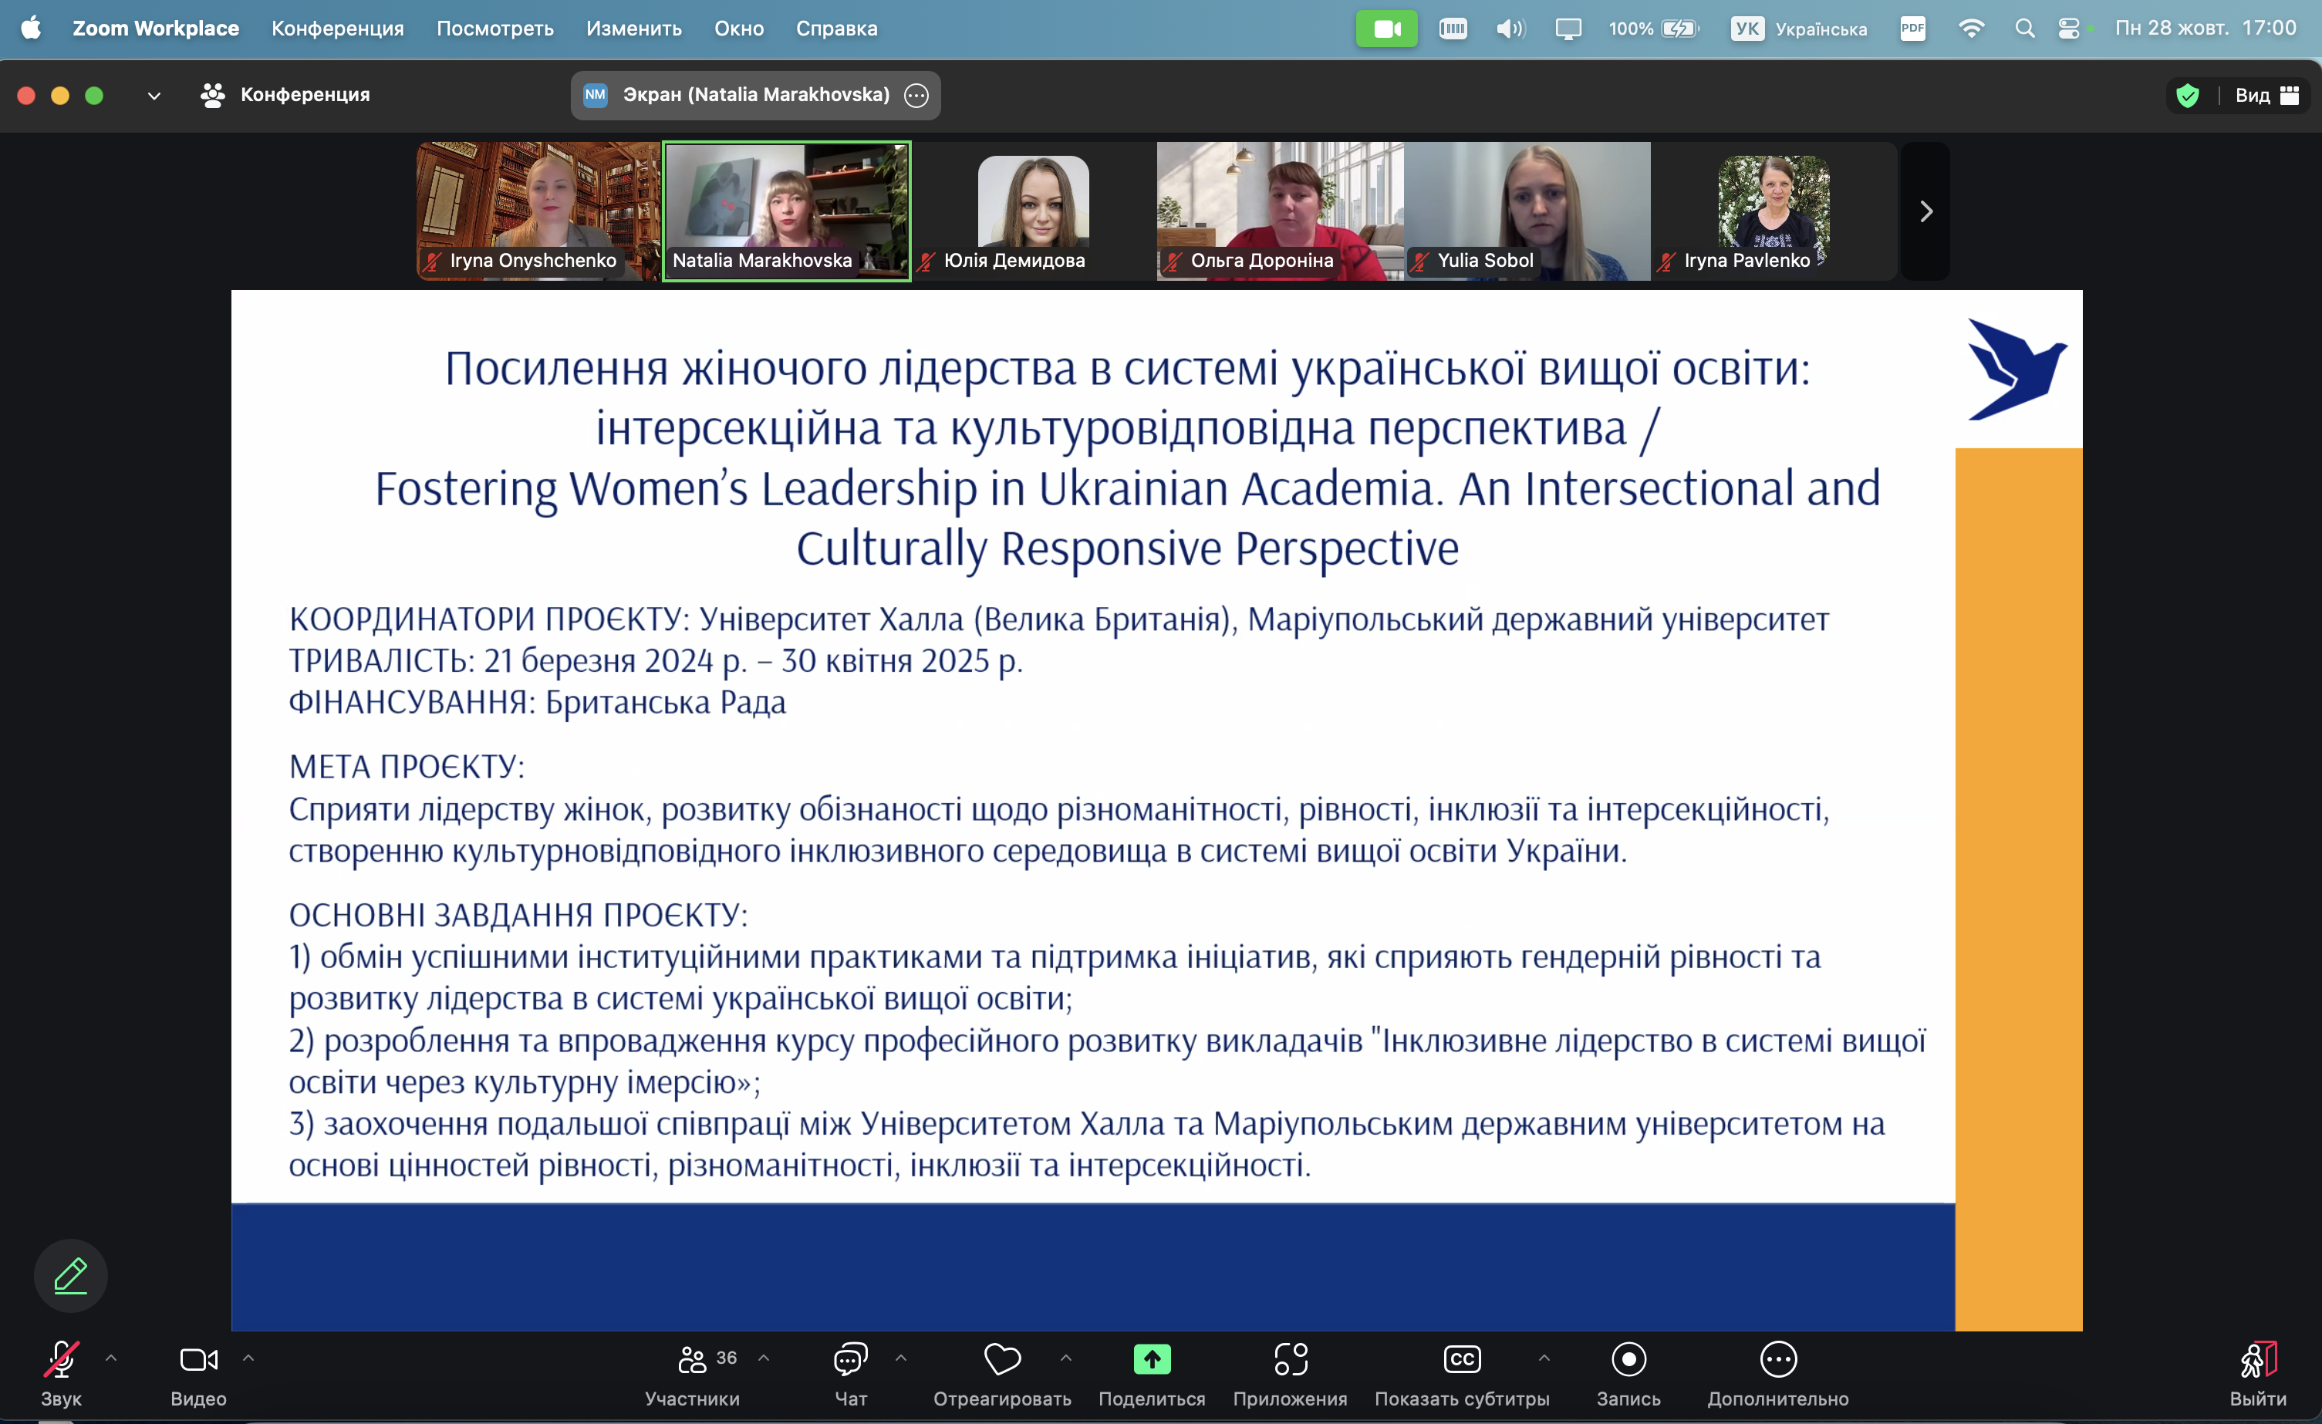Image resolution: width=2322 pixels, height=1424 pixels.
Task: Leave the meeting with Выйти
Action: [2258, 1374]
